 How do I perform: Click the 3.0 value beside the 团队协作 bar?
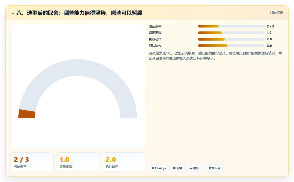[x=269, y=46]
